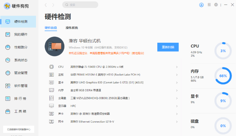Close the 硬件狗狗 window
Screen dimensions: 236x136
pos(232,5)
